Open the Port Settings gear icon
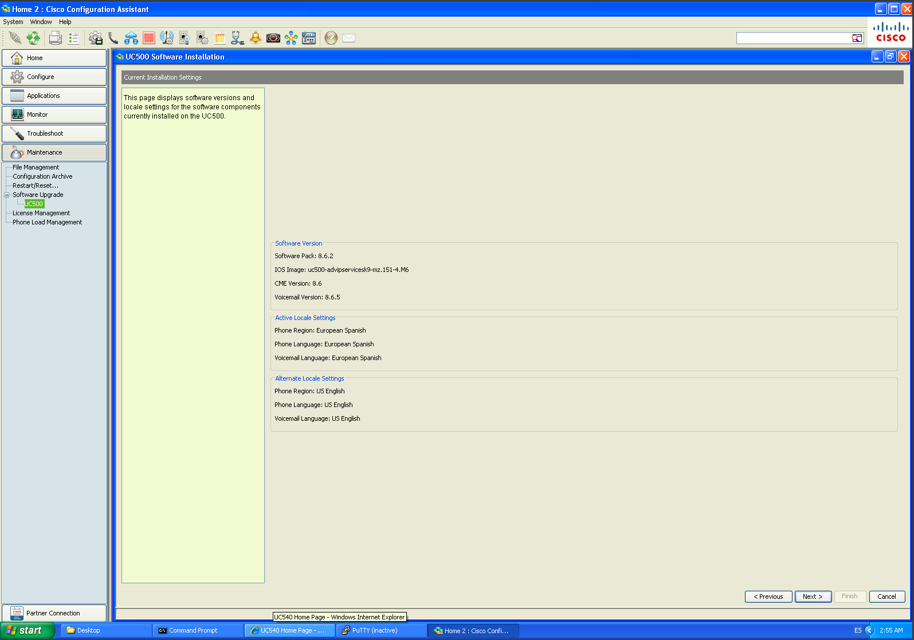 202,38
